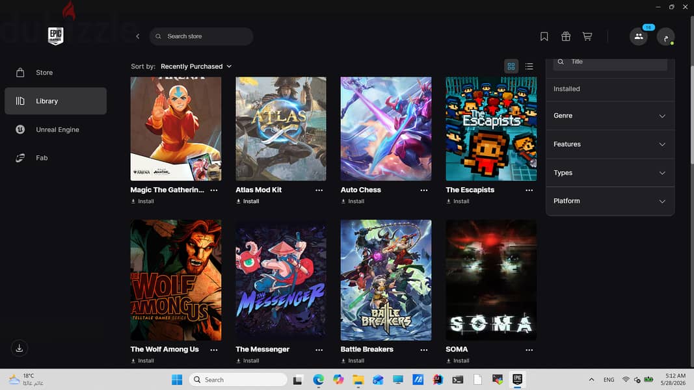Open more options for Magic The Gathering
Viewport: 694px width, 390px height.
214,190
